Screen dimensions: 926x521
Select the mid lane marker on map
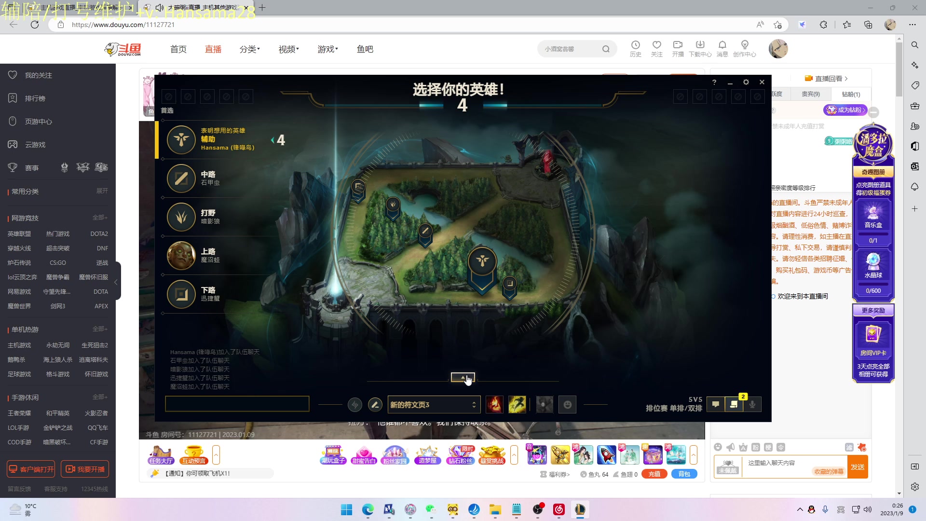[x=425, y=235]
